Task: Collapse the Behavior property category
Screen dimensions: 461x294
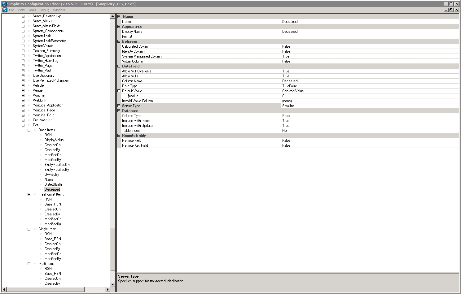Action: click(119, 41)
